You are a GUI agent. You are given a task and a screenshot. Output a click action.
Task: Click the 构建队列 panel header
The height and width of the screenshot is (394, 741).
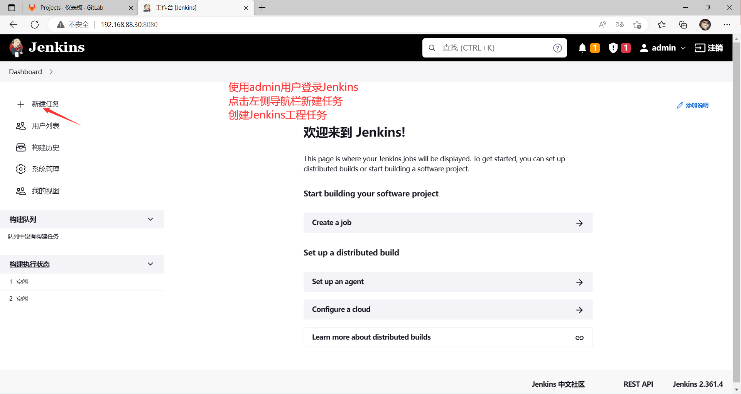82,219
